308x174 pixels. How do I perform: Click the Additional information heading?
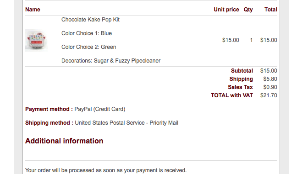pyautogui.click(x=64, y=141)
